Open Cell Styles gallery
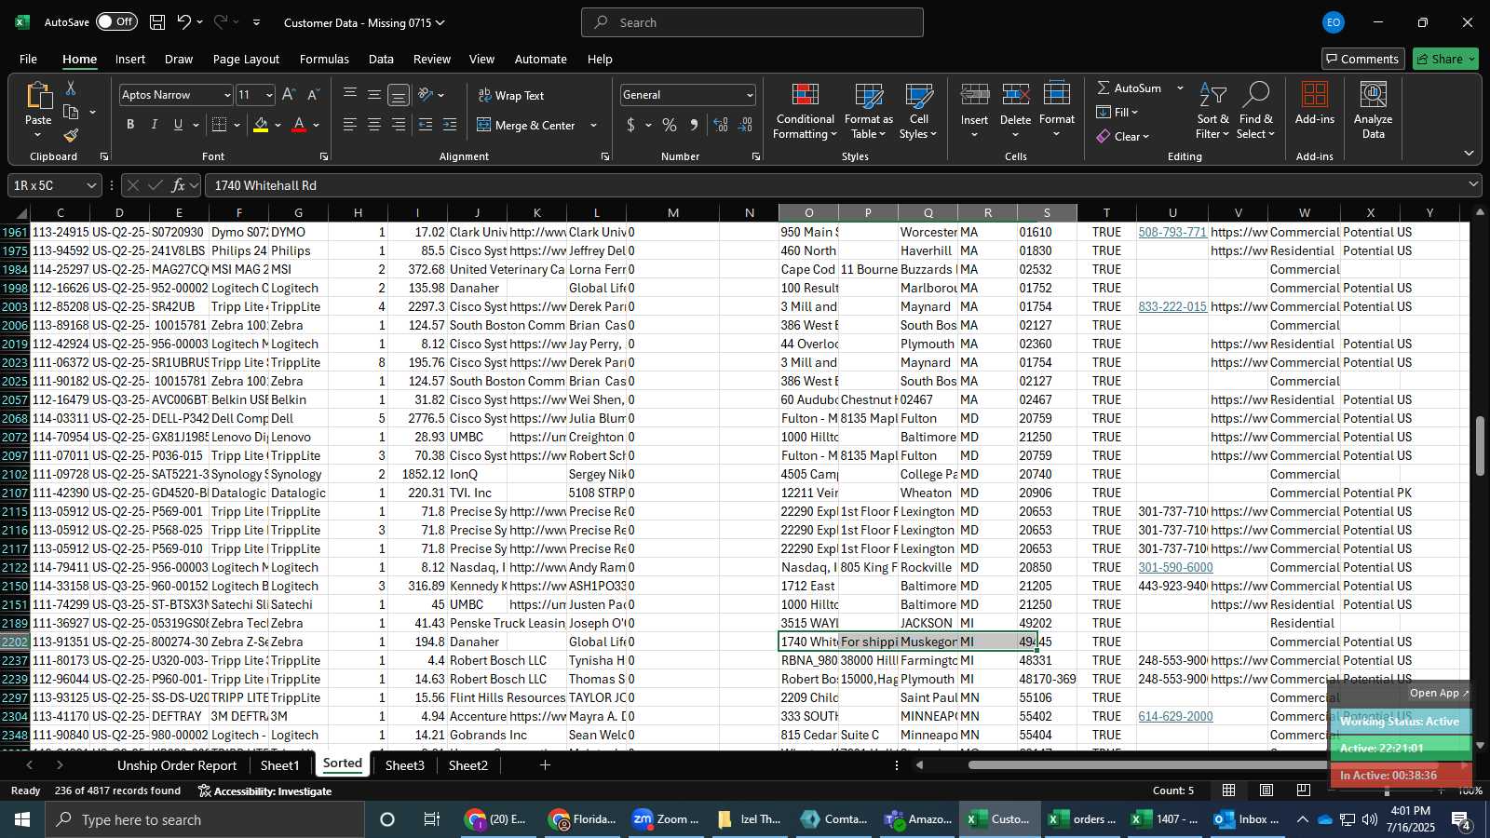Image resolution: width=1490 pixels, height=838 pixels. click(x=918, y=112)
